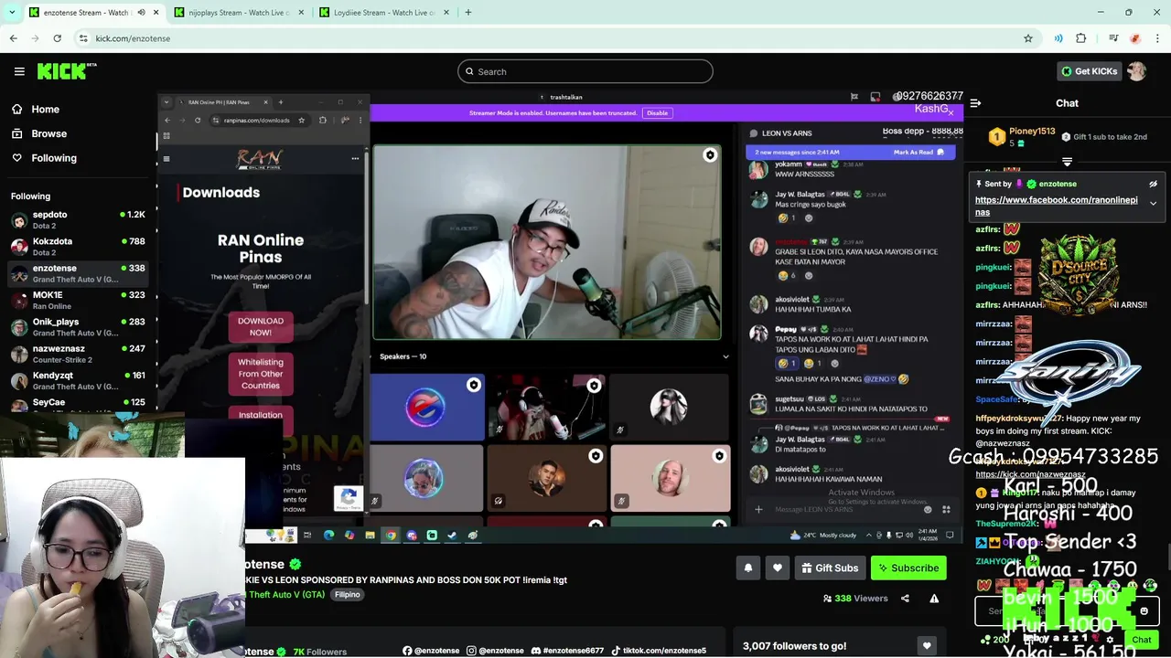
Task: Hide the pinned chat message
Action: click(1153, 184)
